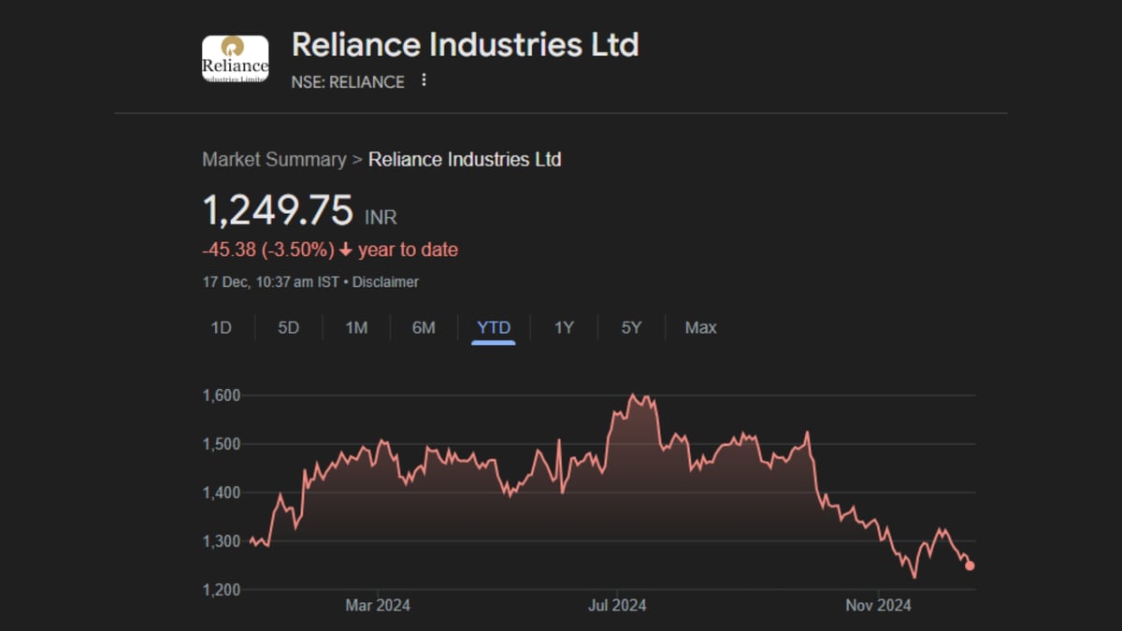This screenshot has width=1122, height=631.
Task: Click the 17 Dec, 10:37 am IST timestamp
Action: pyautogui.click(x=270, y=281)
